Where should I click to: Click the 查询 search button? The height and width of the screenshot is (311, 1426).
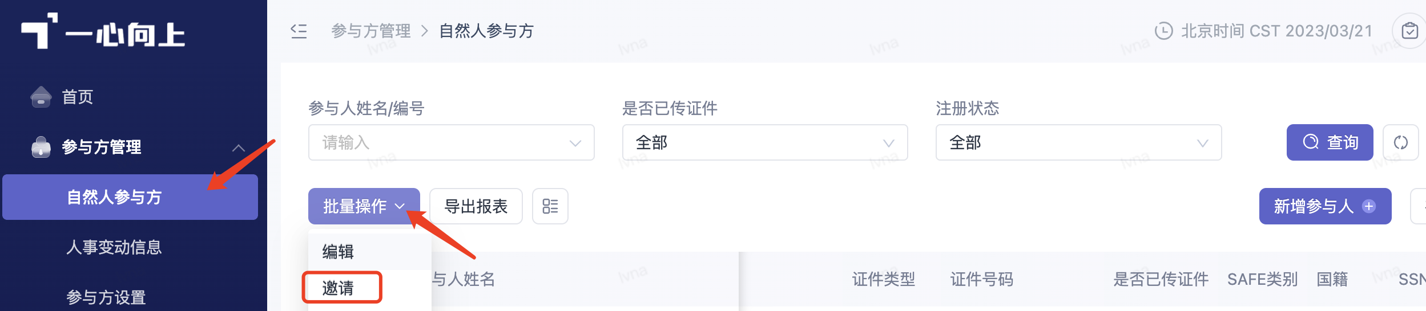1330,142
